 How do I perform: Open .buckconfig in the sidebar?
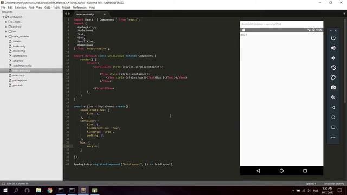click(x=19, y=46)
